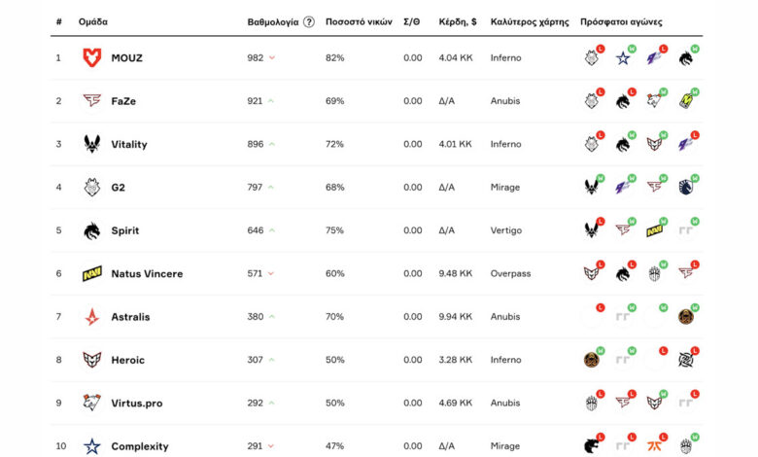Click the Ομάδα column header

94,21
